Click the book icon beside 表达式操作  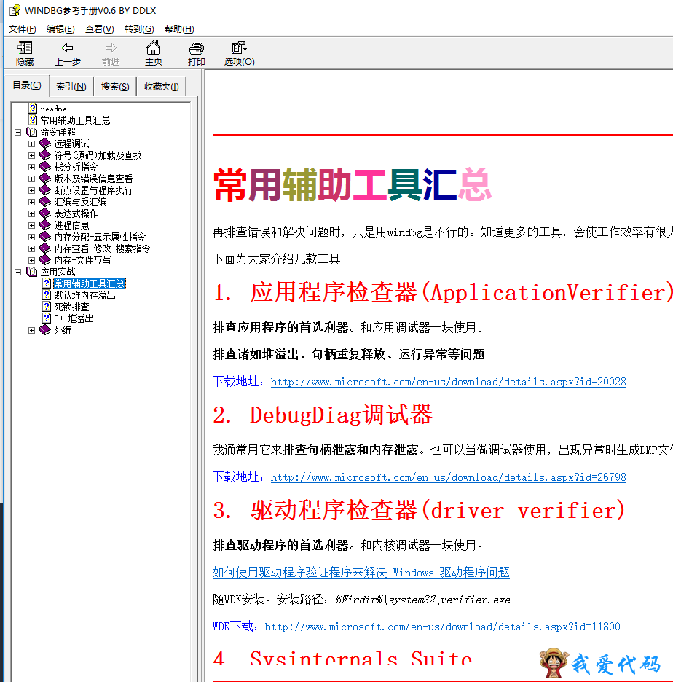(x=45, y=213)
